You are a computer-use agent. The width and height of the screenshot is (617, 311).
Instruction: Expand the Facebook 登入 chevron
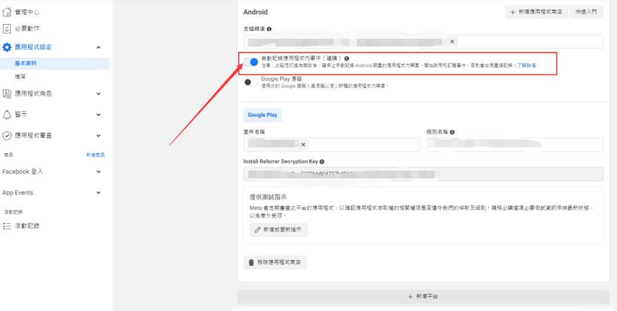[x=98, y=172]
